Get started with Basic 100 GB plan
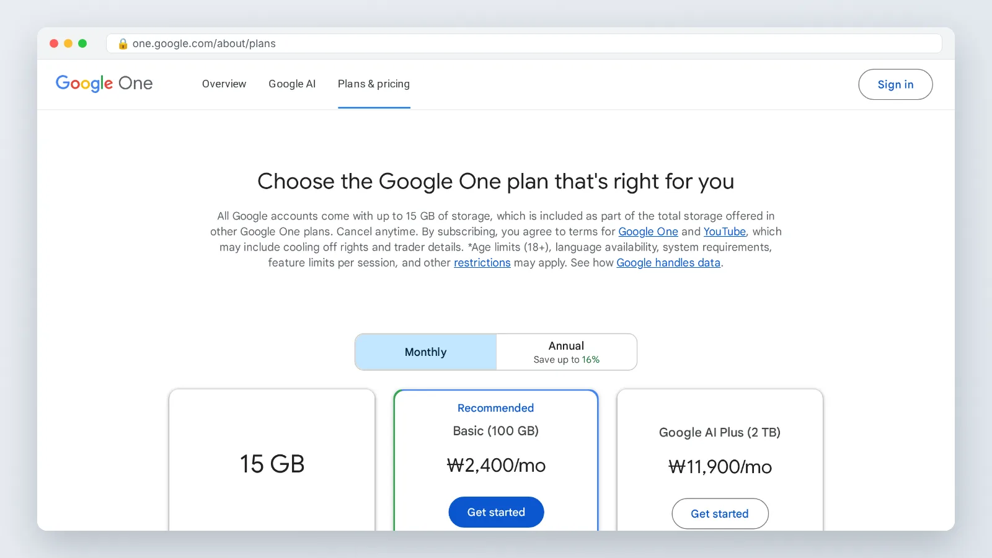This screenshot has height=558, width=992. tap(496, 512)
